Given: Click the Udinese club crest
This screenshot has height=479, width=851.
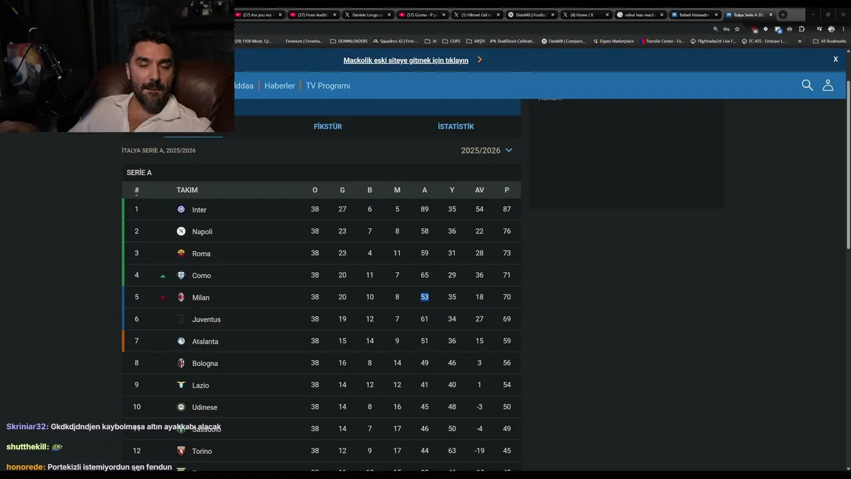Looking at the screenshot, I should [x=181, y=407].
